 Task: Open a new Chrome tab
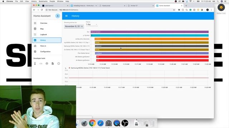186,6
